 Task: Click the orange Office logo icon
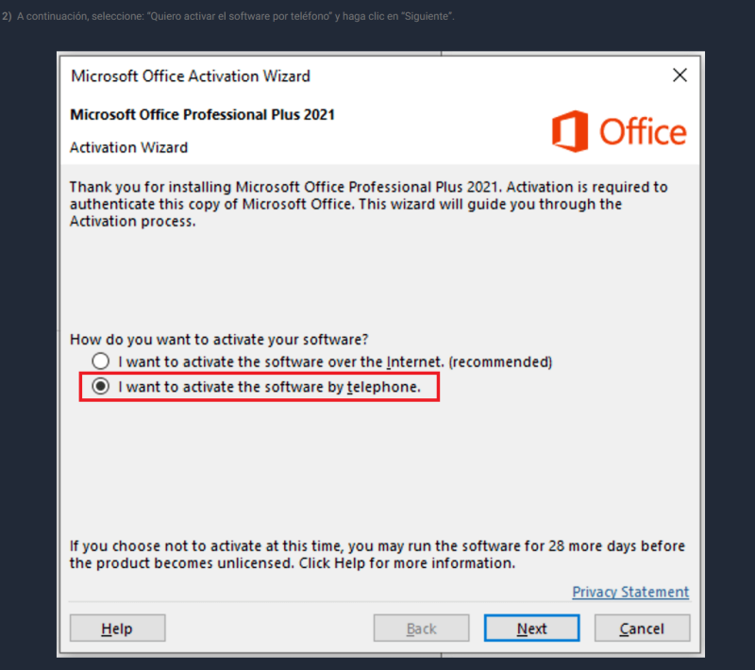tap(570, 131)
